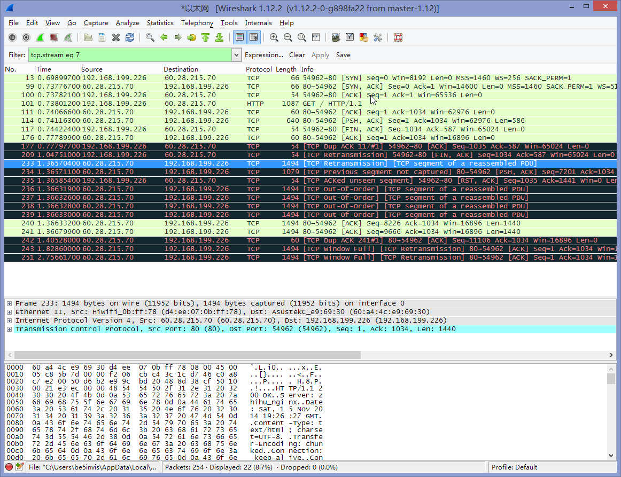This screenshot has width=621, height=477.
Task: Open preferences via the tools icon
Action: [378, 37]
